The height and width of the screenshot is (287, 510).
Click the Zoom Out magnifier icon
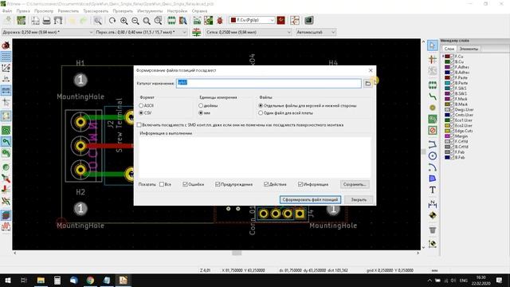point(135,21)
